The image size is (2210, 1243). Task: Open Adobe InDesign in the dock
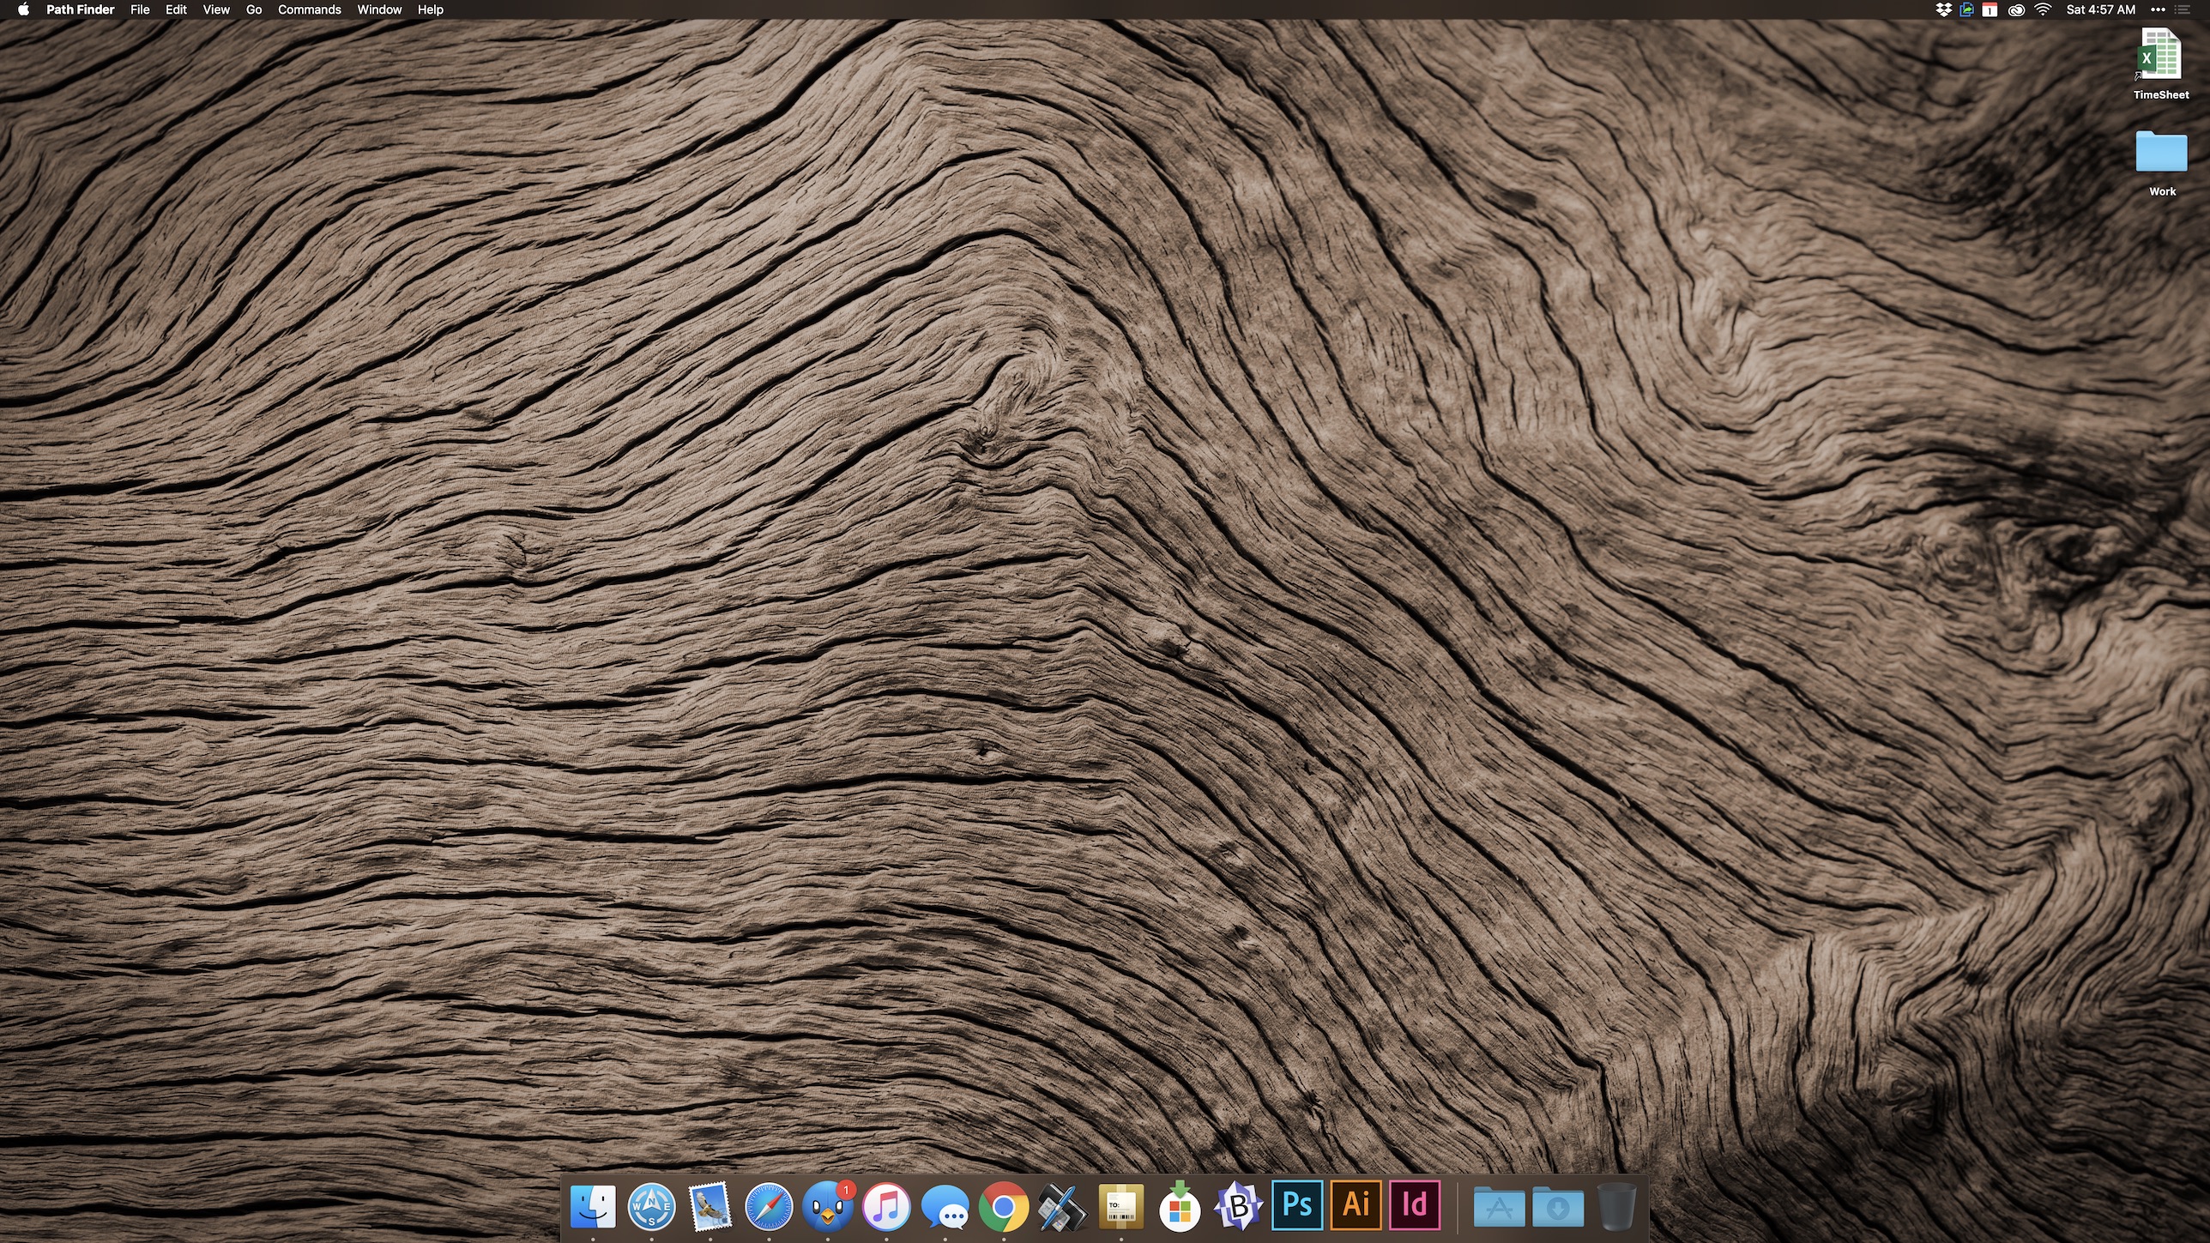1414,1205
